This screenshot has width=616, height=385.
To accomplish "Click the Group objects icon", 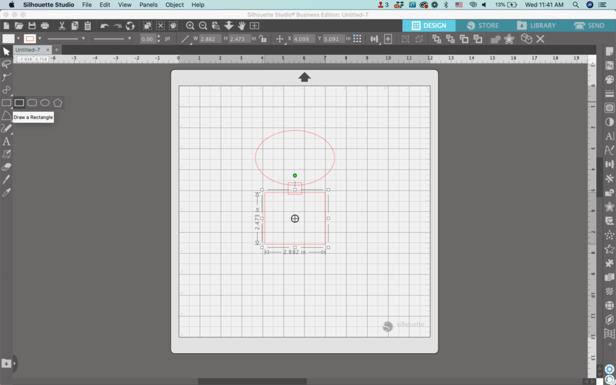I will point(405,39).
